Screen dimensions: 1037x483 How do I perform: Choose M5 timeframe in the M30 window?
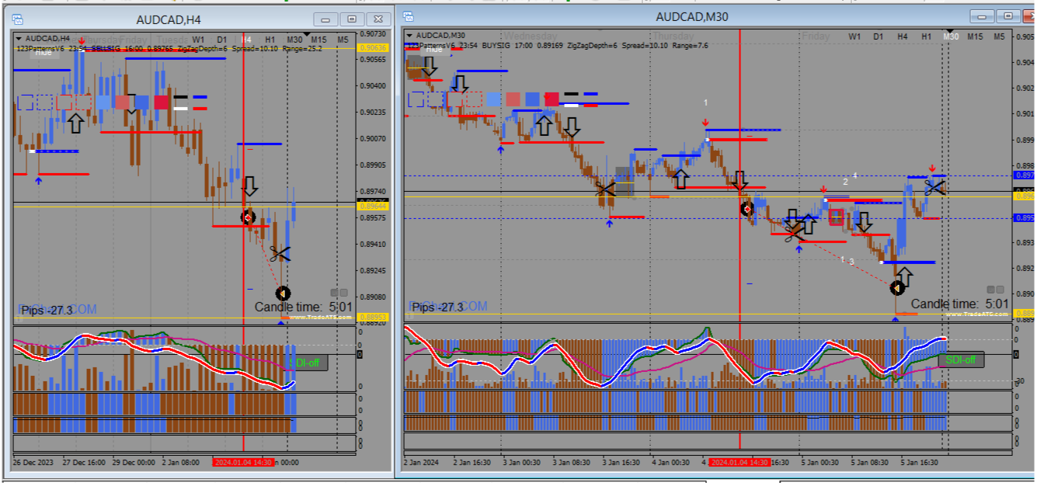(999, 36)
